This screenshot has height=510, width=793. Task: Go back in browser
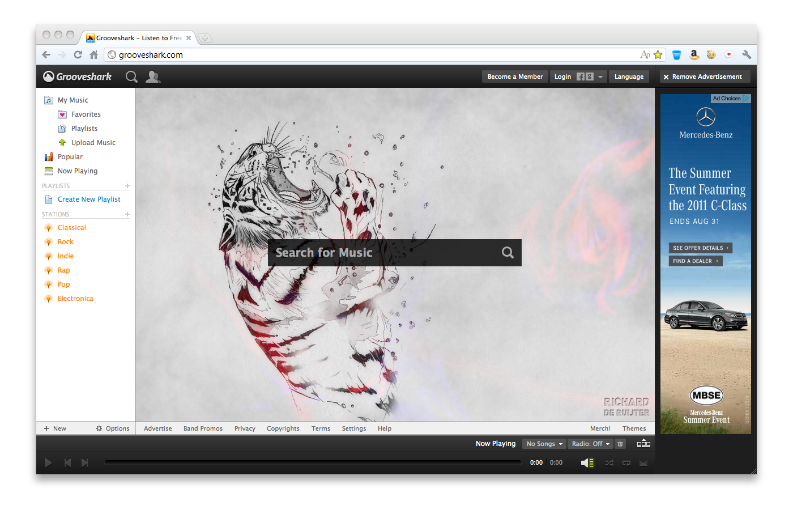[x=46, y=55]
